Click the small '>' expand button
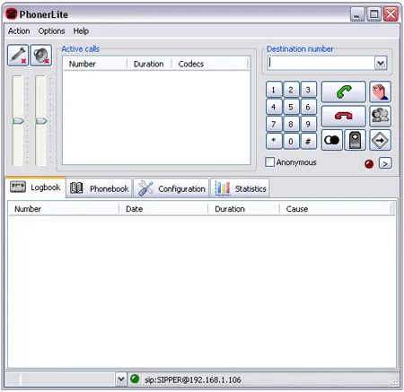The image size is (404, 392). [x=385, y=163]
